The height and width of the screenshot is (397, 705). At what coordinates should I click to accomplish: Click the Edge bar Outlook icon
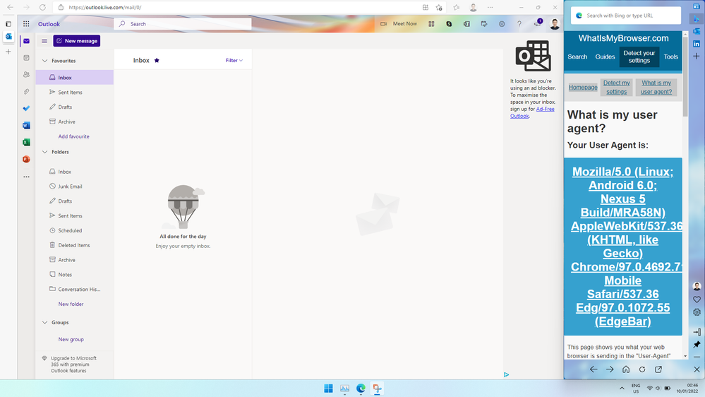click(x=697, y=31)
